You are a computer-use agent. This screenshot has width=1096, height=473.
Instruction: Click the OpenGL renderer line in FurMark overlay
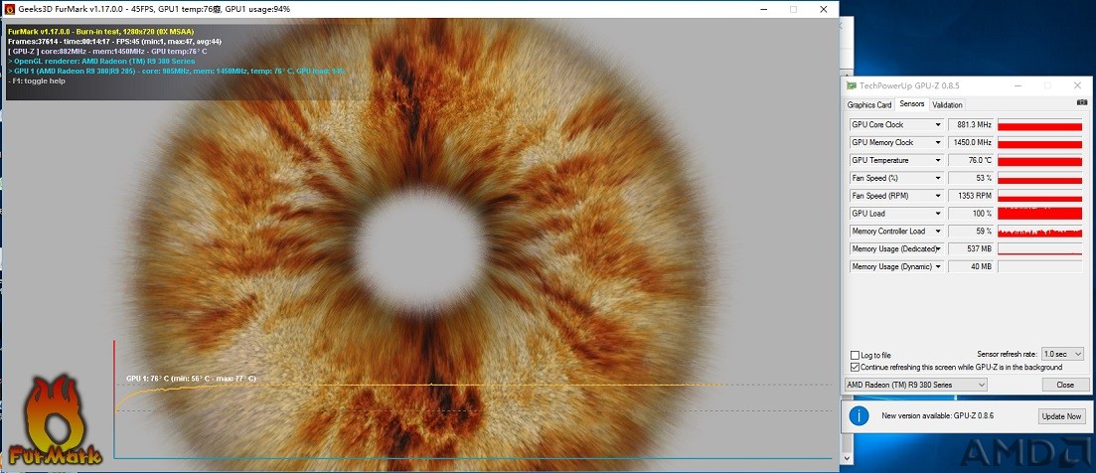[x=99, y=62]
